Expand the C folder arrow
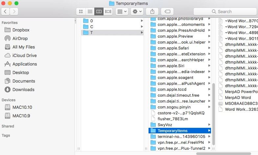Viewport: 258px width, 155px height. click(x=142, y=27)
